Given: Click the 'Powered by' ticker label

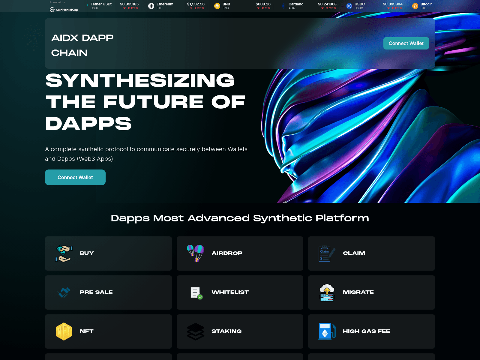Looking at the screenshot, I should pos(57,2).
